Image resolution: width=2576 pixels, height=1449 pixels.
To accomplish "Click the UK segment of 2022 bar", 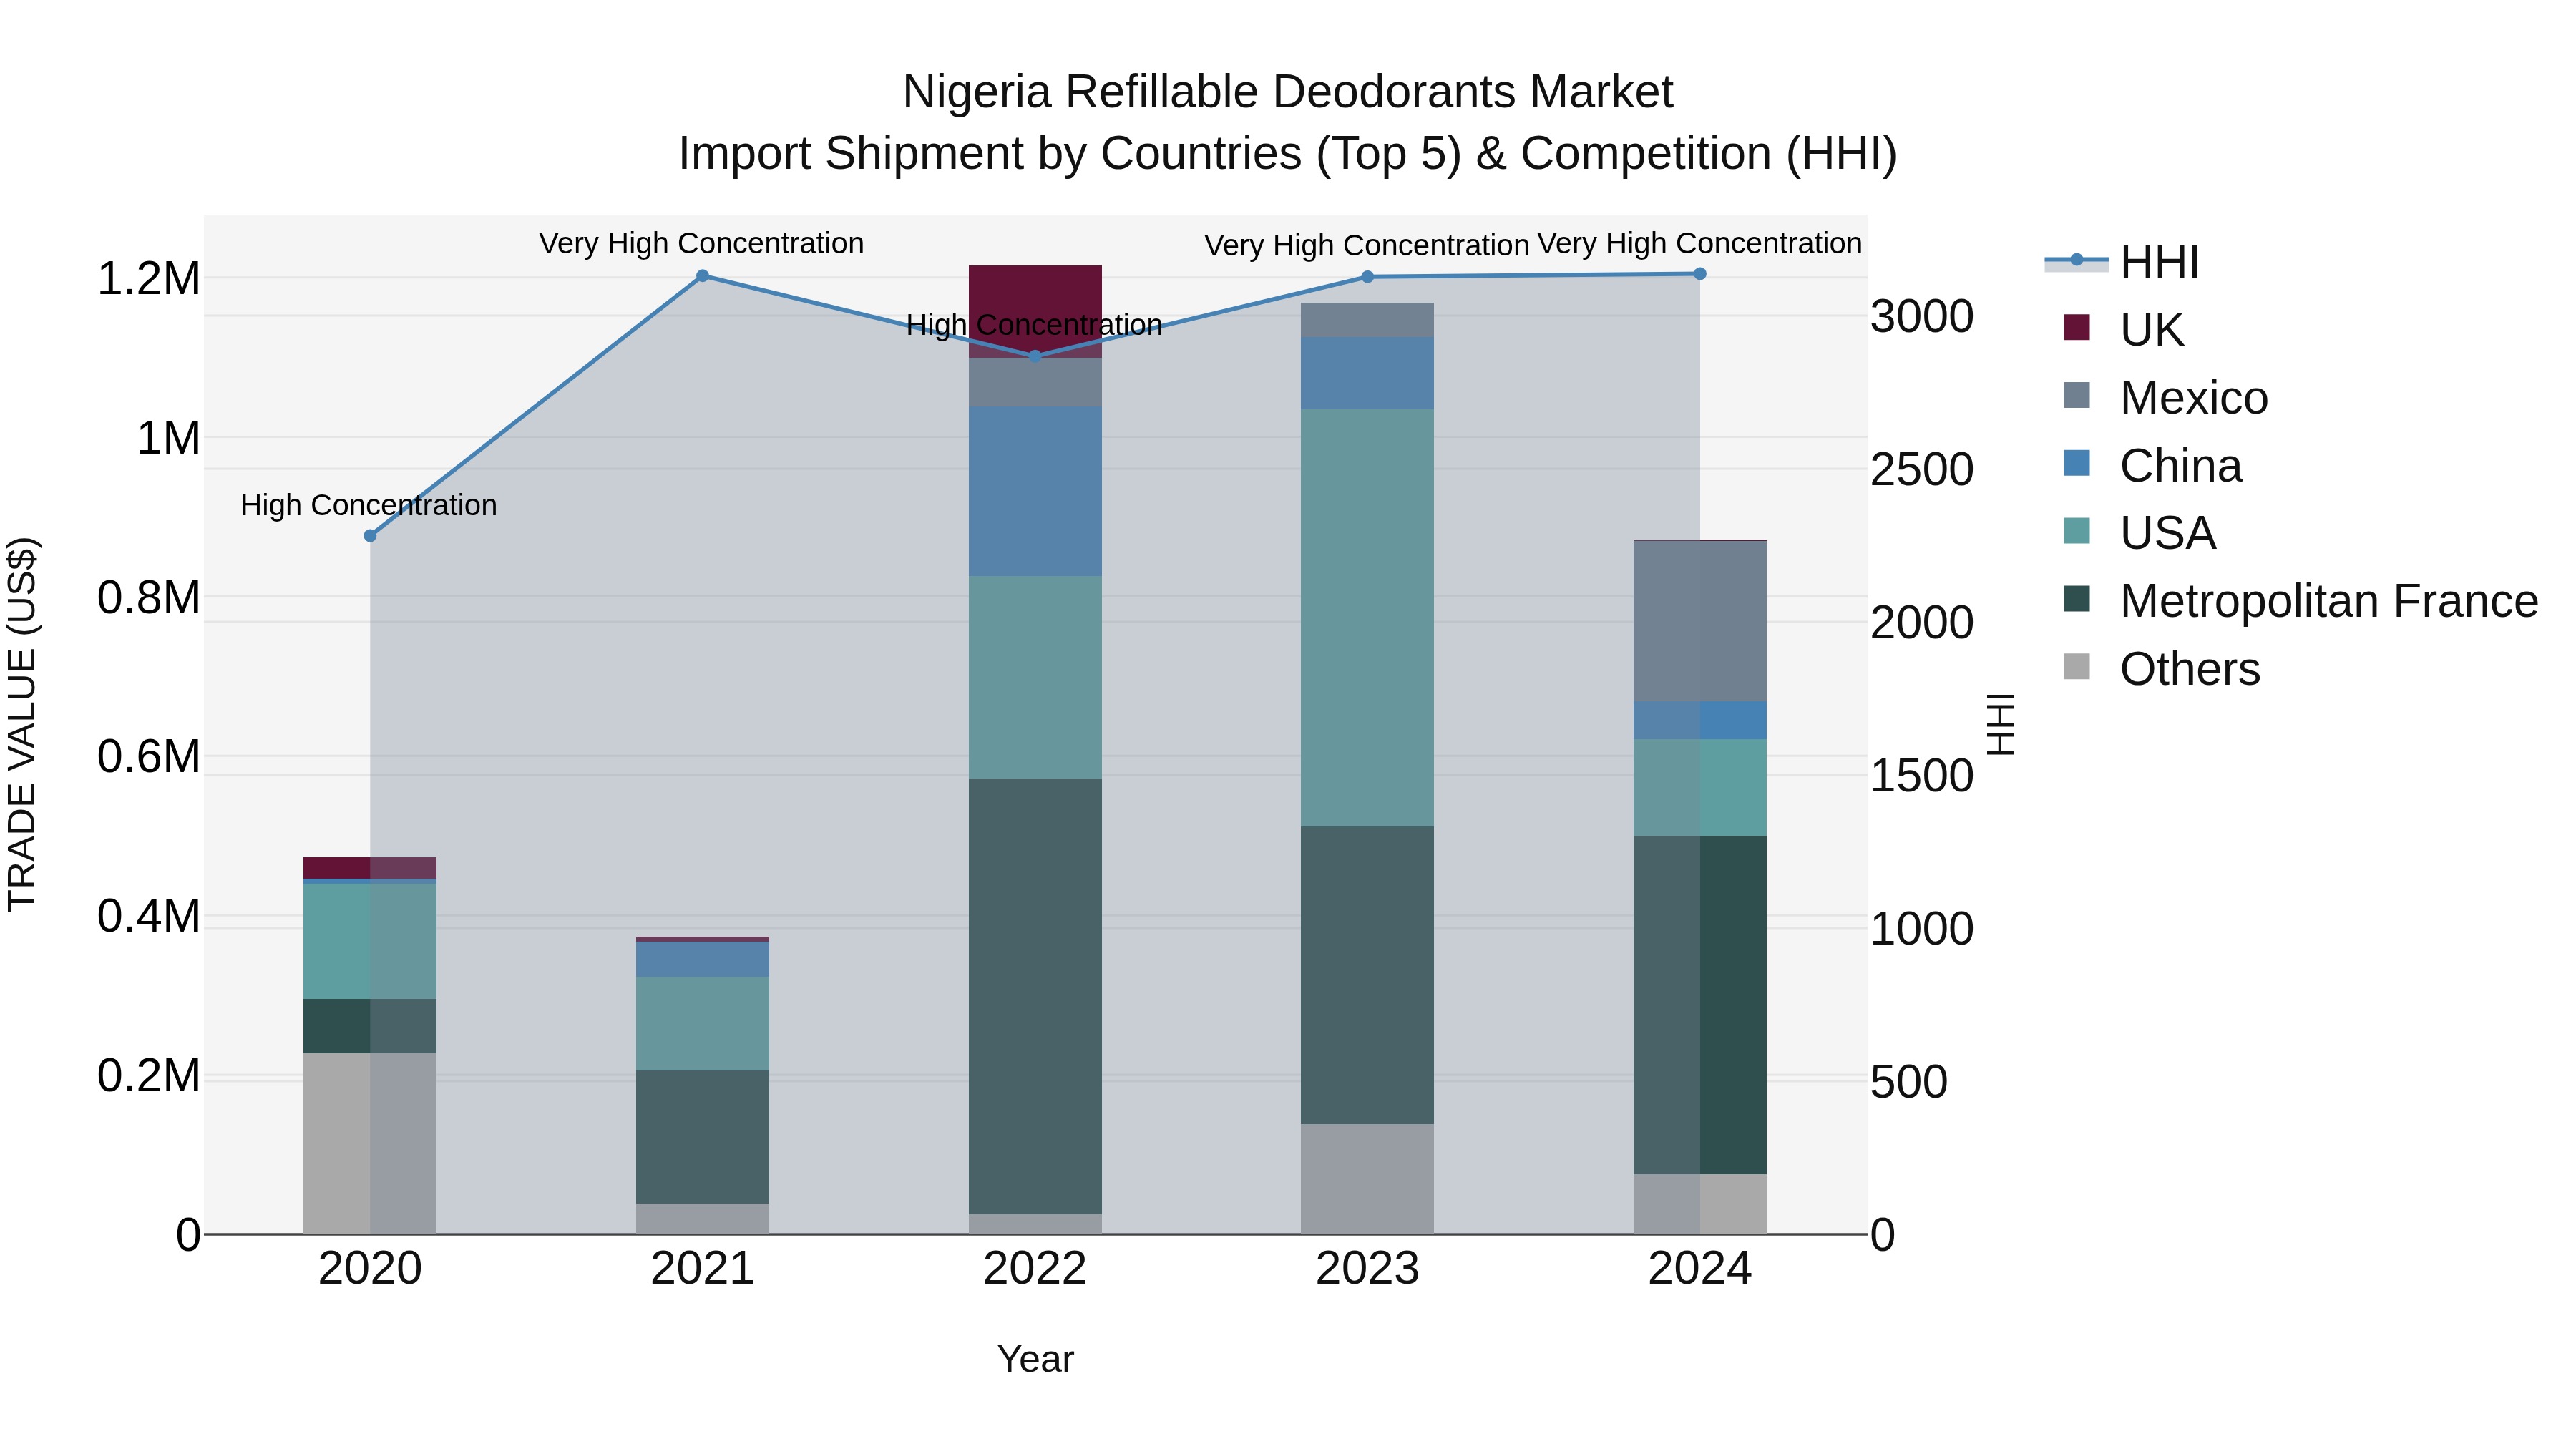I will click(x=1035, y=311).
